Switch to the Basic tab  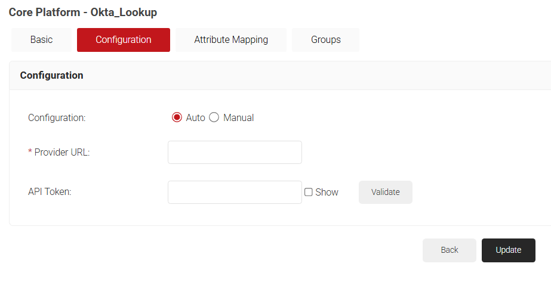pyautogui.click(x=41, y=40)
